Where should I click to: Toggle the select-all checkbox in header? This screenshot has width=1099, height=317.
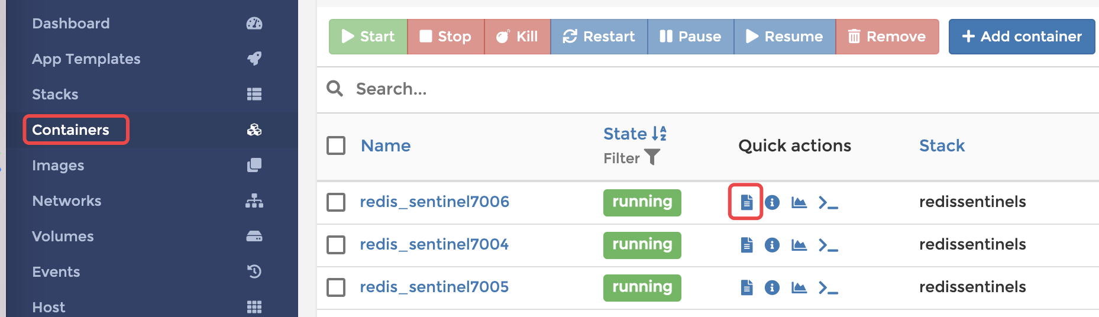point(336,145)
